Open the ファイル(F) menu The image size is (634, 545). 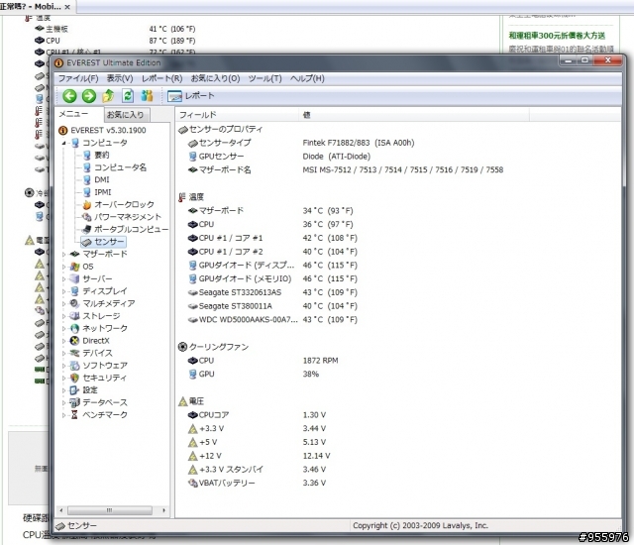tap(78, 78)
